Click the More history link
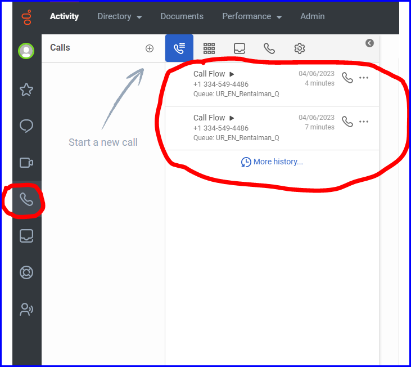This screenshot has height=367, width=411. [x=272, y=162]
